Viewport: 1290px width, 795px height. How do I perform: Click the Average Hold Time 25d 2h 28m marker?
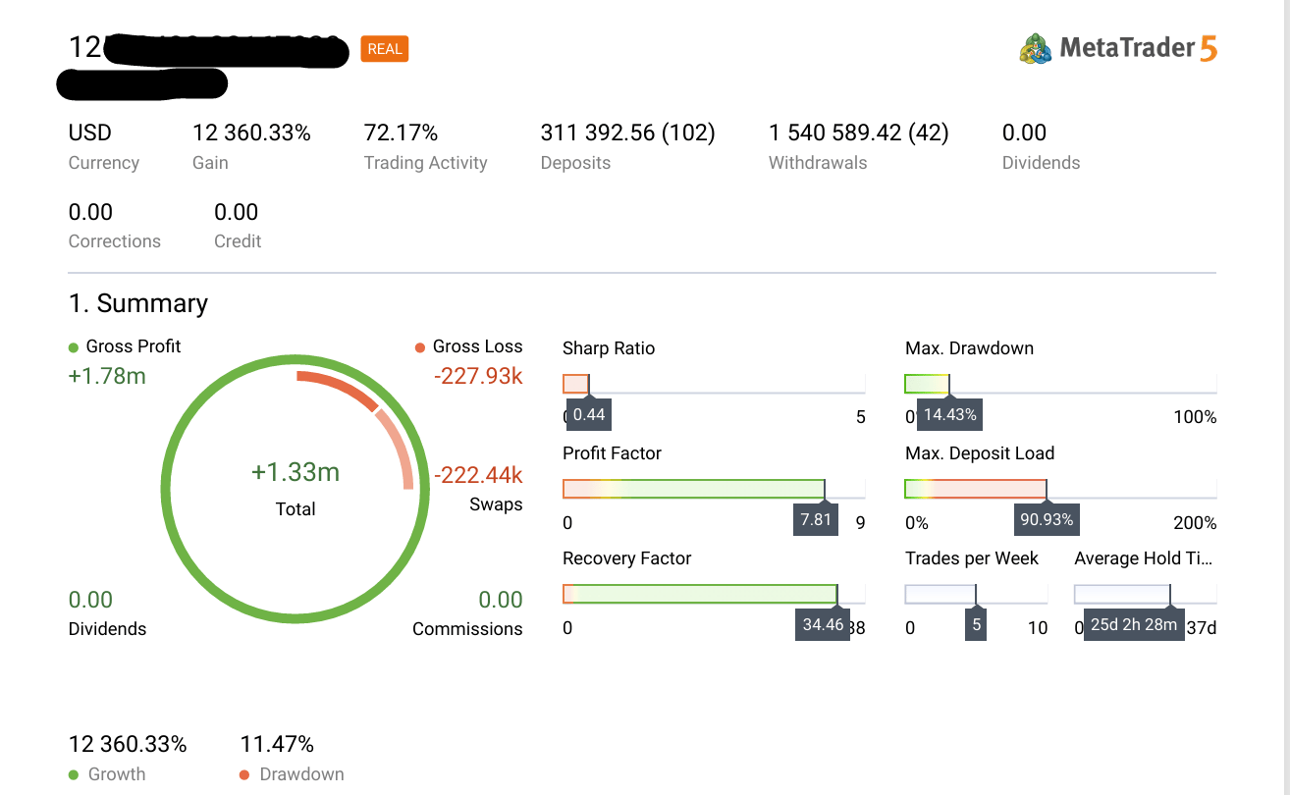1134,625
